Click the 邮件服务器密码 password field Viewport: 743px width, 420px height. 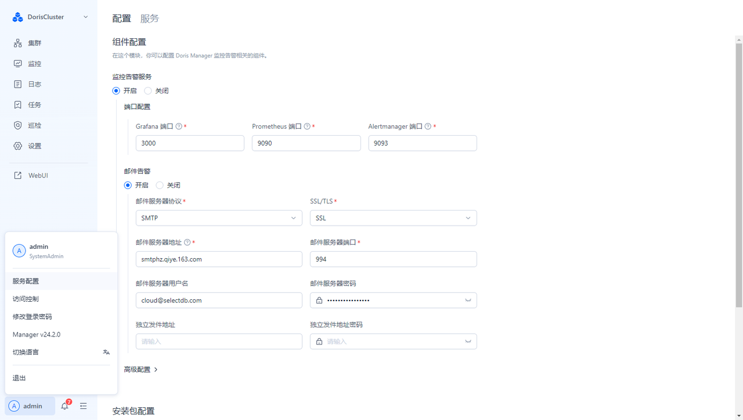pos(394,300)
